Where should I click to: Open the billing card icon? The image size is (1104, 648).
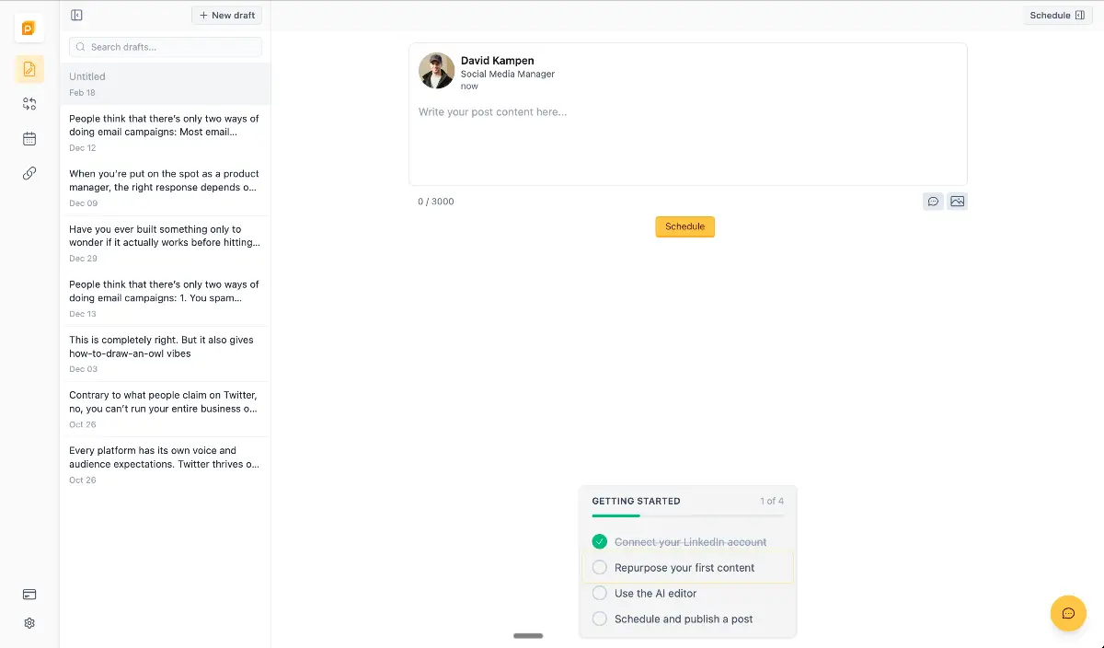(x=29, y=595)
